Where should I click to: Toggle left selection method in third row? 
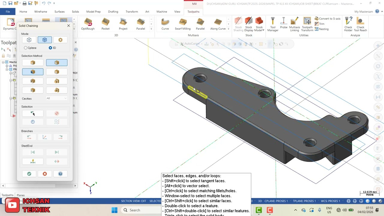33,81
